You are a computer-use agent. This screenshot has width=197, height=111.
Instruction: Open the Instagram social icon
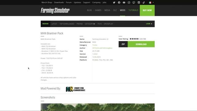[x=129, y=2]
